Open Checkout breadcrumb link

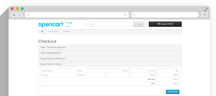point(67,31)
